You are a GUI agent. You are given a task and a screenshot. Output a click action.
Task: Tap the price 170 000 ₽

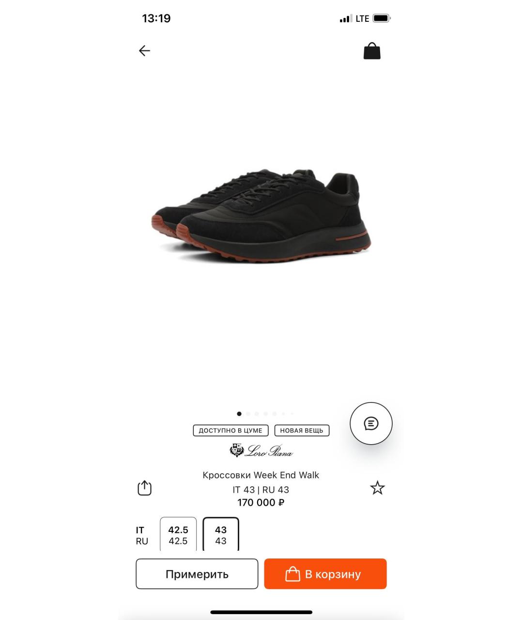pos(261,503)
